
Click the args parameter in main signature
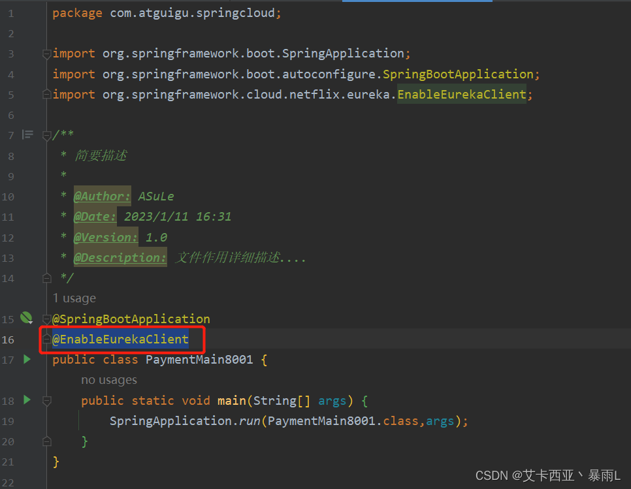(x=332, y=401)
